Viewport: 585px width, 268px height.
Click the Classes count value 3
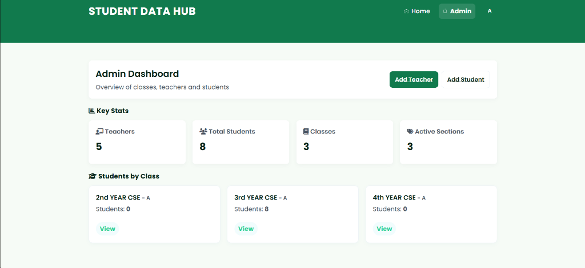click(x=306, y=147)
